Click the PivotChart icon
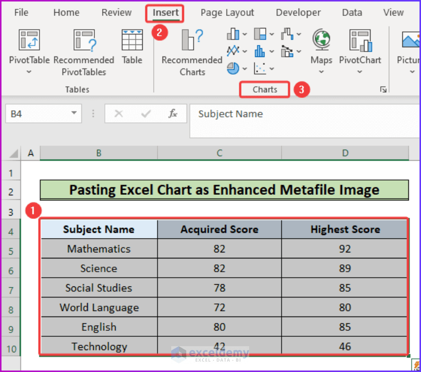The width and height of the screenshot is (421, 372). 360,40
